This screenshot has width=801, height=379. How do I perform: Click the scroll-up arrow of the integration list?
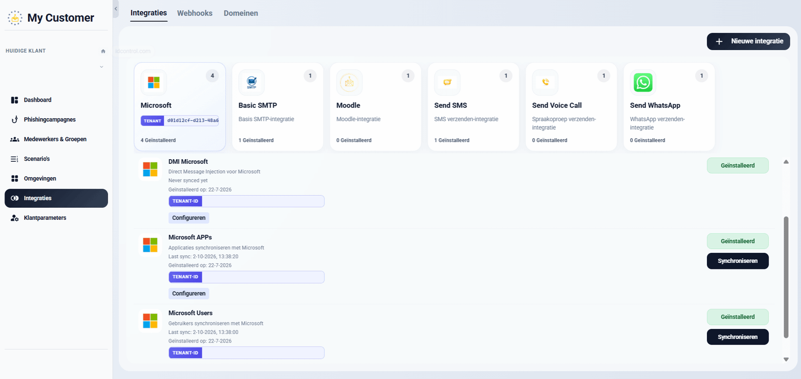786,162
